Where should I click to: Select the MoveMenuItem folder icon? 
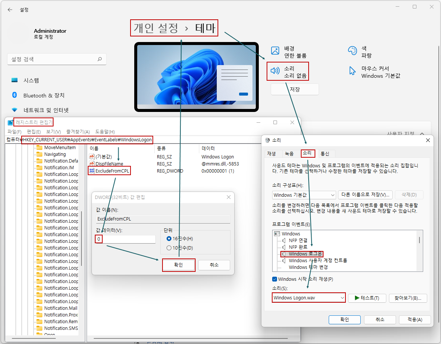(39, 147)
